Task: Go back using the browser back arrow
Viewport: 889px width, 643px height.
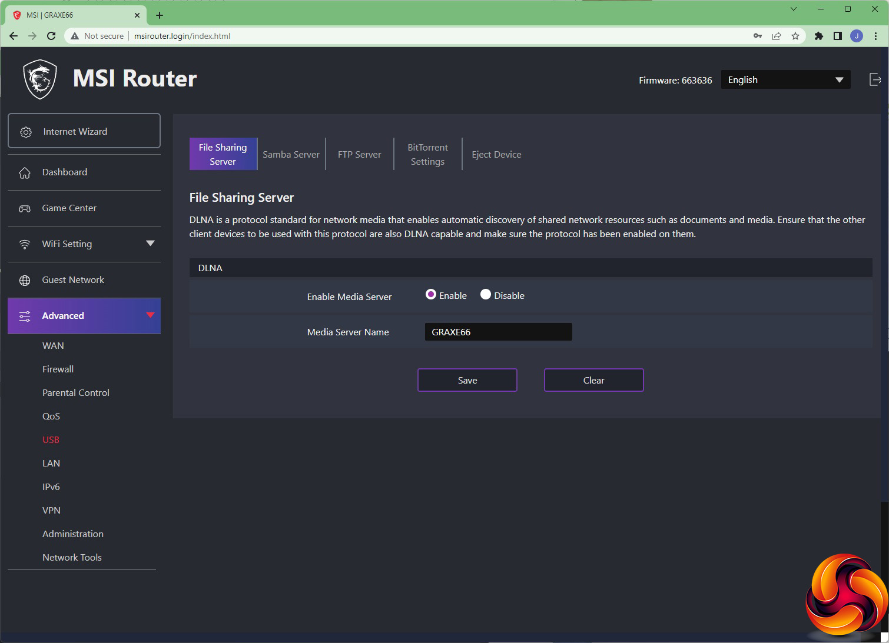Action: [14, 36]
